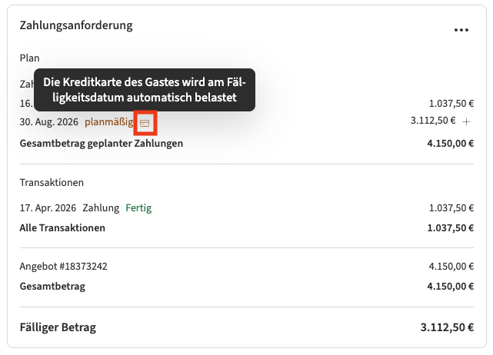Screen dimensions: 493x355
Task: Click the Fälliger Betrag label
Action: (x=58, y=327)
